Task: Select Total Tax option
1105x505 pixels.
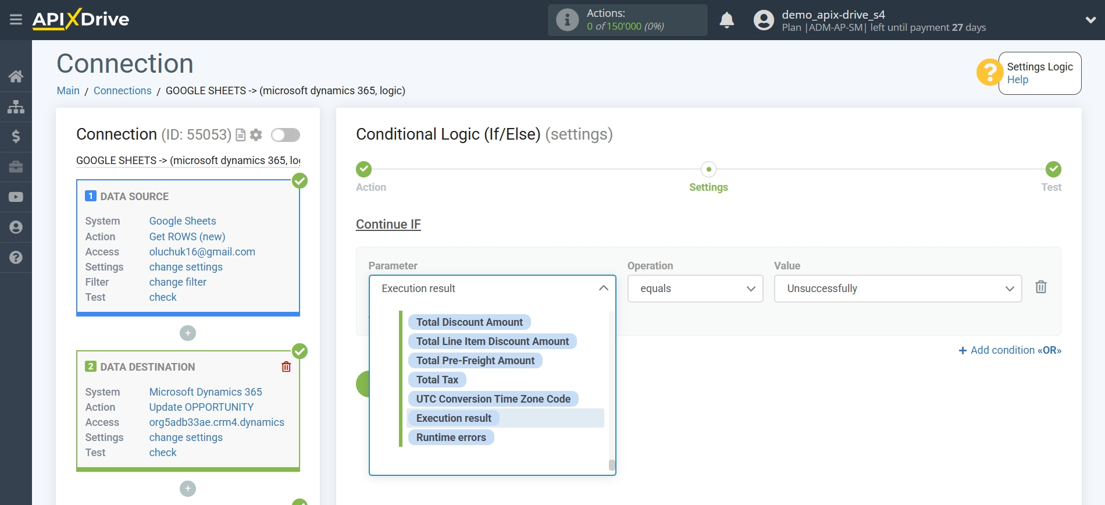Action: (x=437, y=380)
